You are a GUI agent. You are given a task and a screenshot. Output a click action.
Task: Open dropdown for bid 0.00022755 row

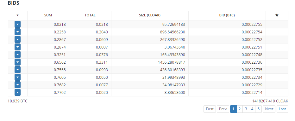(x=17, y=24)
